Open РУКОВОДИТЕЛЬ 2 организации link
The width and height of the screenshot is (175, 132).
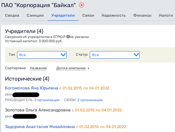pyautogui.click(x=47, y=100)
